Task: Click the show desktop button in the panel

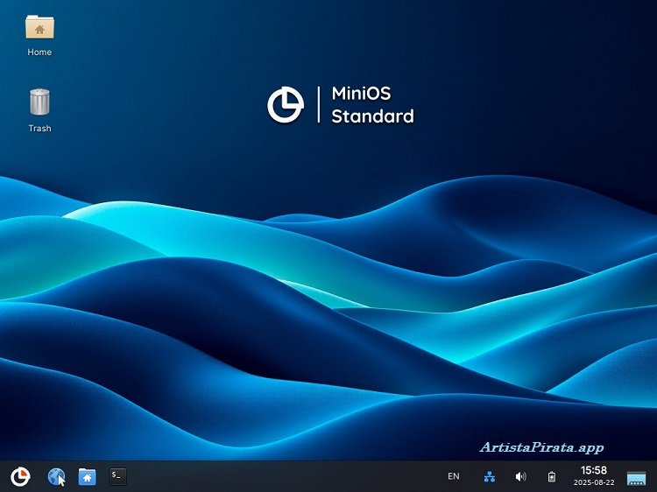Action: 636,478
